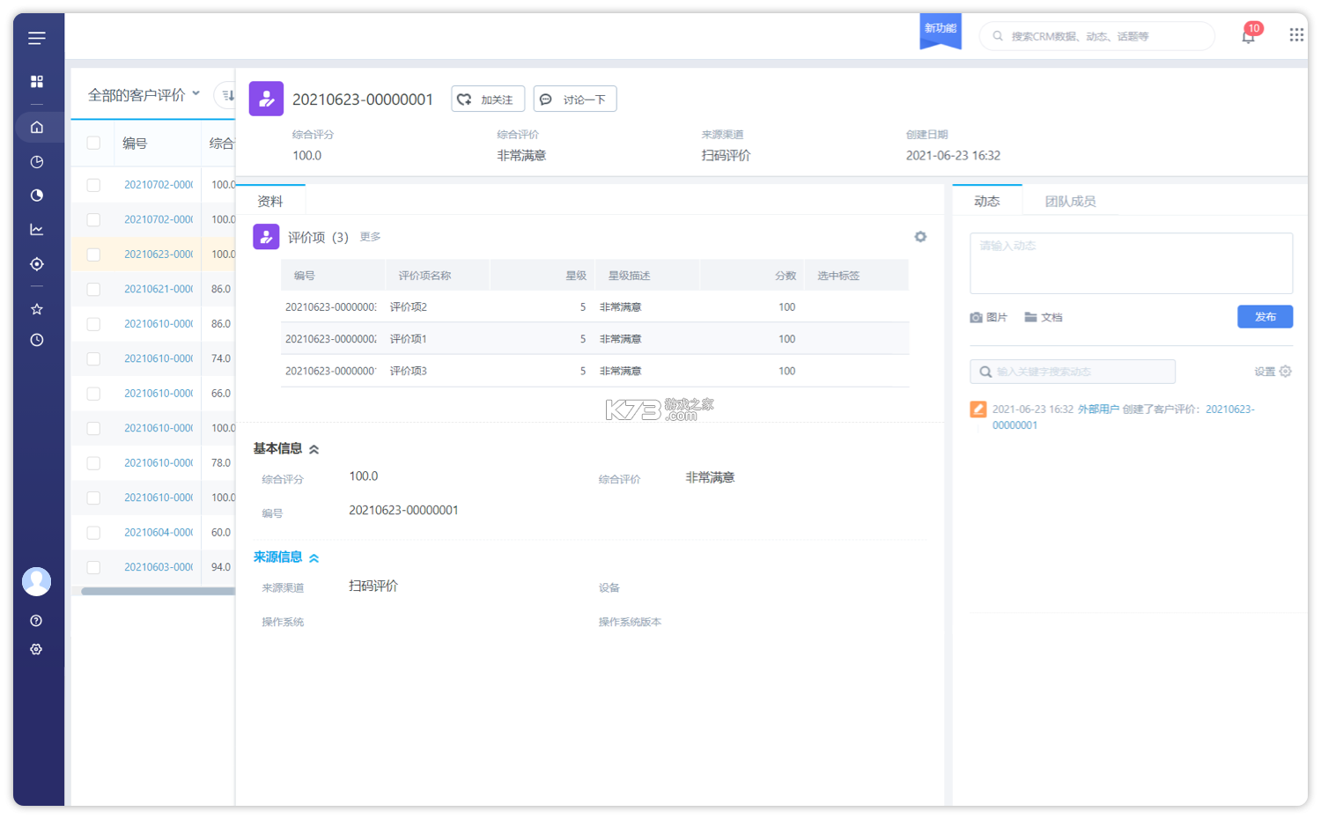Image resolution: width=1321 pixels, height=819 pixels.
Task: Click the purple 评价项 section icon
Action: (266, 237)
